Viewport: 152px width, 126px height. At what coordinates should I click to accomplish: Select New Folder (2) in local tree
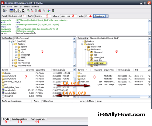coord(24,63)
